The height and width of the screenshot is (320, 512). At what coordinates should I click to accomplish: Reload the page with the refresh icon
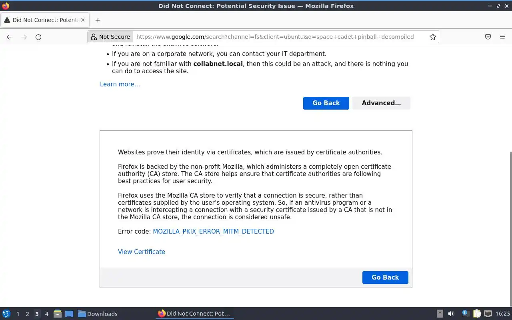click(38, 37)
